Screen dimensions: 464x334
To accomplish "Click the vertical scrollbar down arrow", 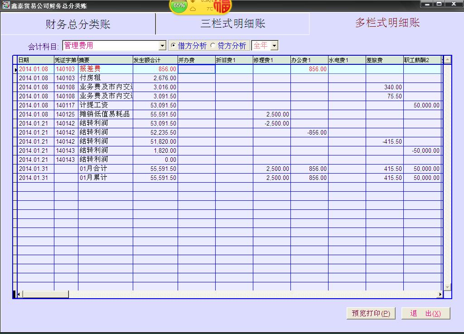I will pos(447,287).
